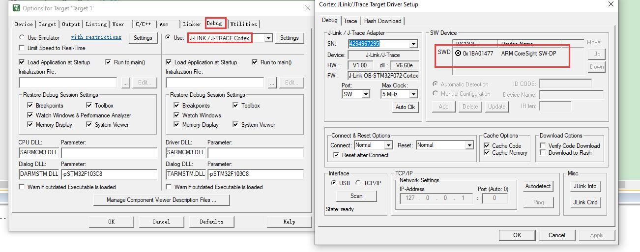Switch to the Target tab
The image size is (640, 252).
point(48,24)
